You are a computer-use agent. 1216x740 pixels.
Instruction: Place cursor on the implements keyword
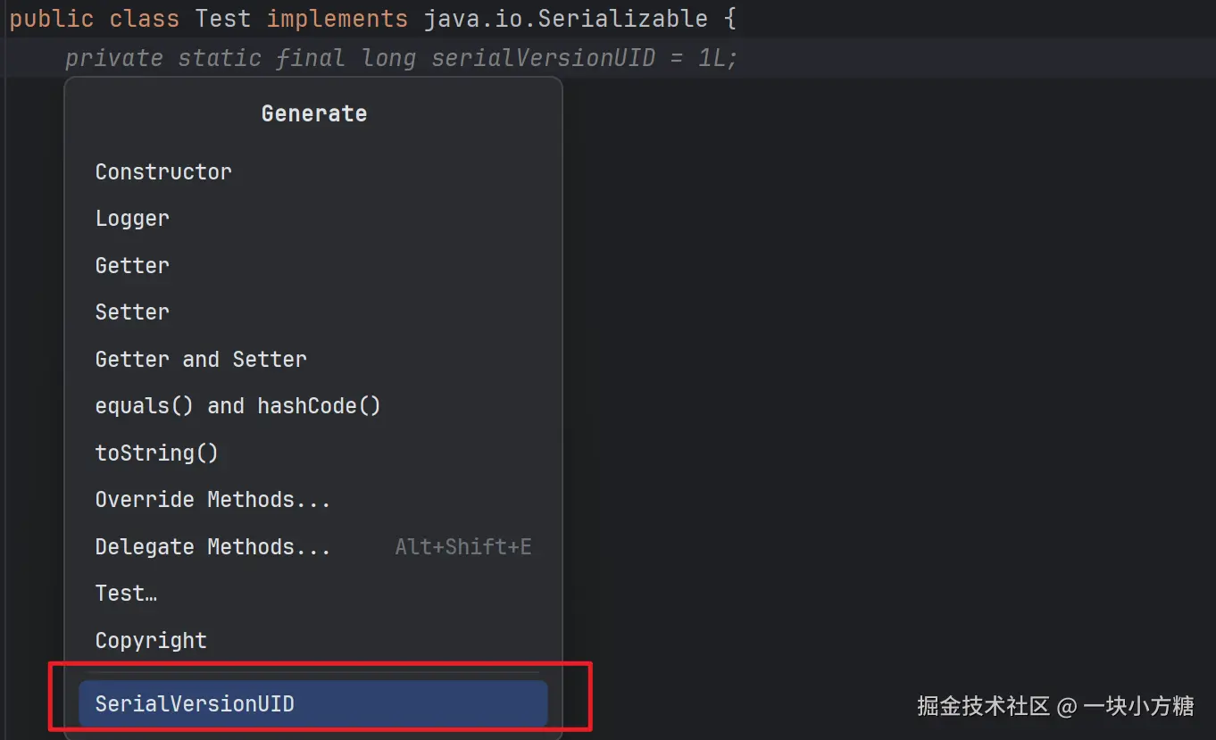[337, 19]
